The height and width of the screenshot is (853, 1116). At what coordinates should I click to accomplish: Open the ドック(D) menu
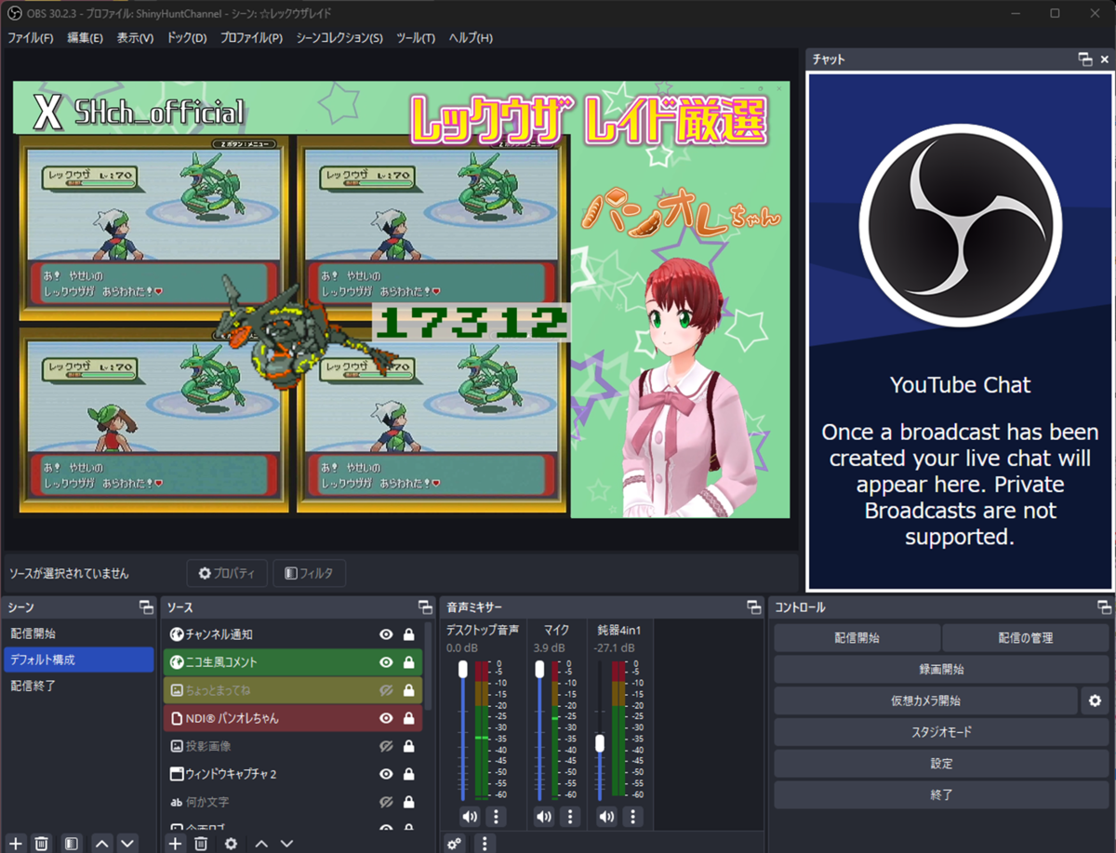187,38
